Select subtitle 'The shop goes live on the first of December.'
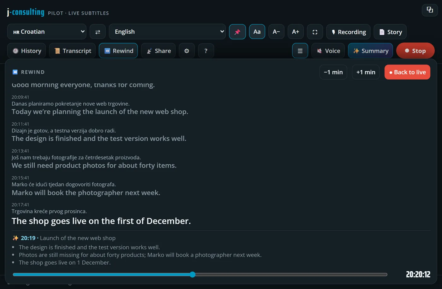This screenshot has height=289, width=442. coord(101,221)
